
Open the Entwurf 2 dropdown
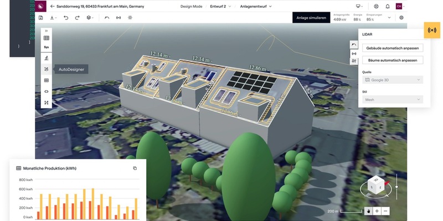click(x=220, y=6)
